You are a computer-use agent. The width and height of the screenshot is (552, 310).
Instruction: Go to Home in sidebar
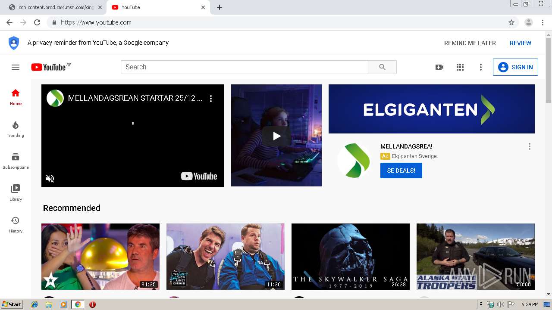tap(16, 97)
